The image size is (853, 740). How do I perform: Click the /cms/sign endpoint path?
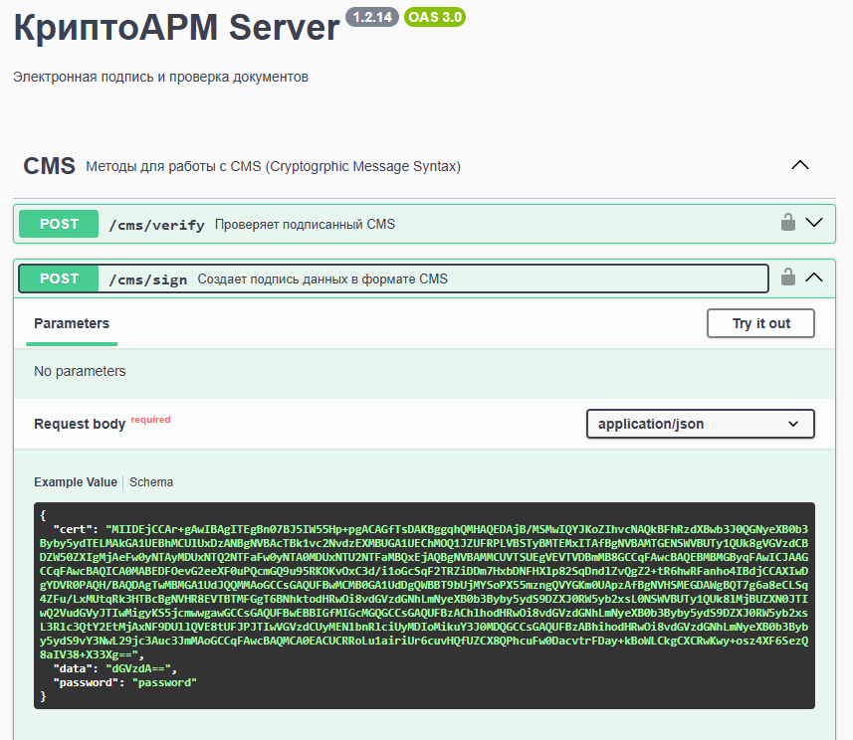tap(147, 279)
